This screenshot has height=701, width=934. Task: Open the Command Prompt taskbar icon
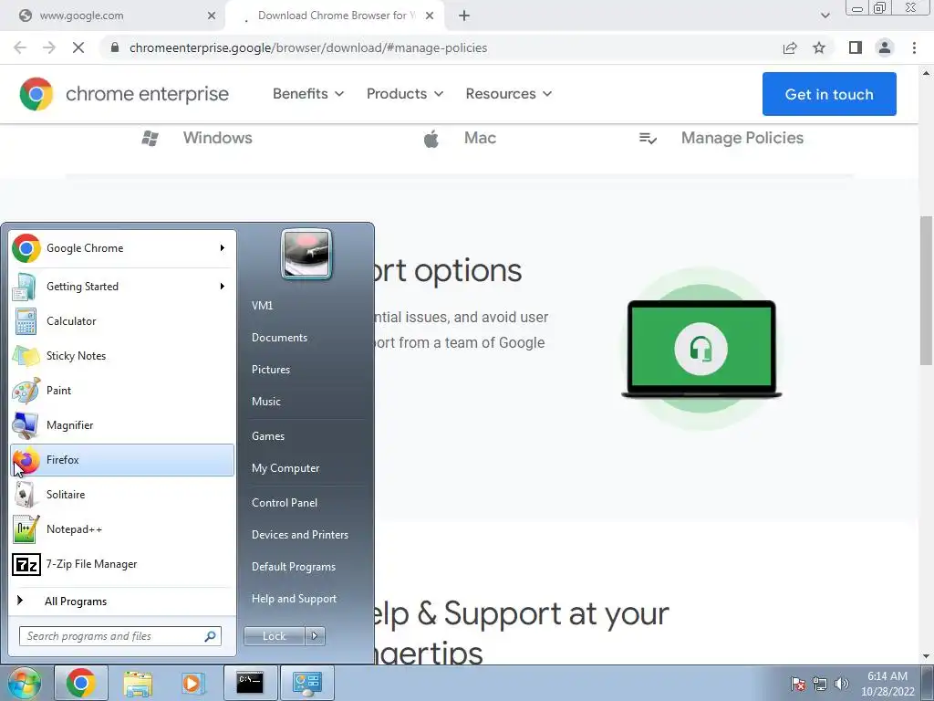click(250, 683)
